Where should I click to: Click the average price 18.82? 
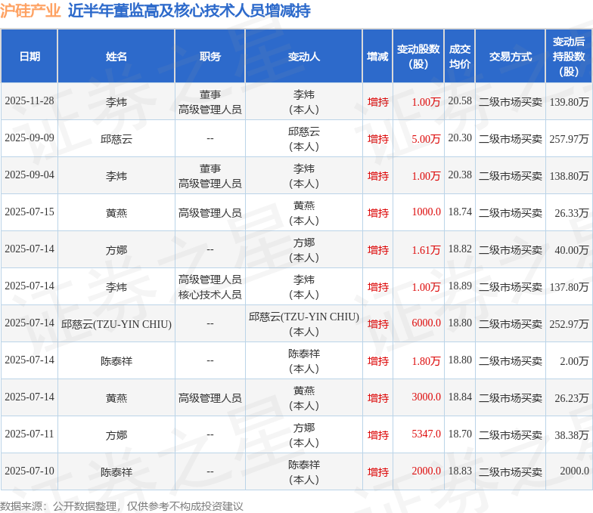point(460,249)
